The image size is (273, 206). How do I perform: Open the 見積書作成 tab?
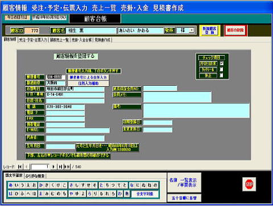[x=102, y=40]
